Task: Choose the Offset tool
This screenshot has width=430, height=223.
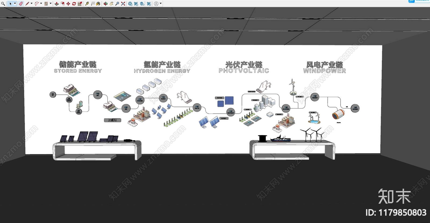Action: click(63, 4)
